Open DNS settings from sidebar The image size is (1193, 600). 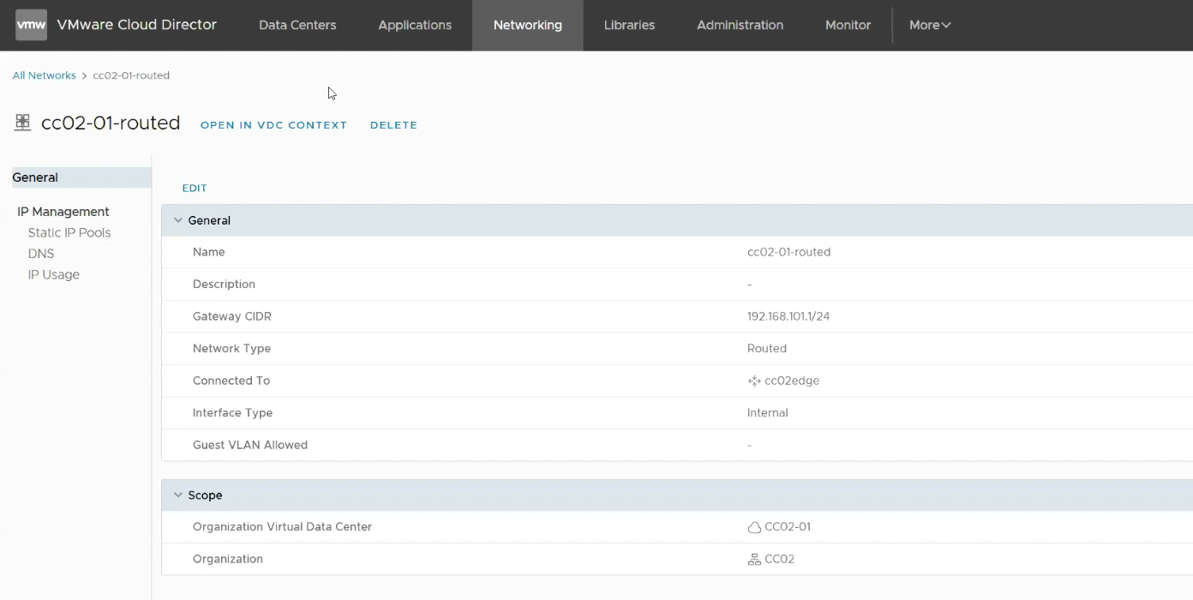[x=40, y=253]
